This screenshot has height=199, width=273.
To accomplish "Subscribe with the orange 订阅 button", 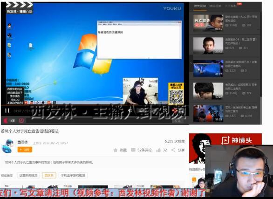I will pyautogui.click(x=25, y=150).
